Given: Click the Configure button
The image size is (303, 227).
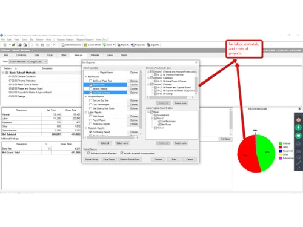Looking at the screenshot, I should (x=225, y=139).
